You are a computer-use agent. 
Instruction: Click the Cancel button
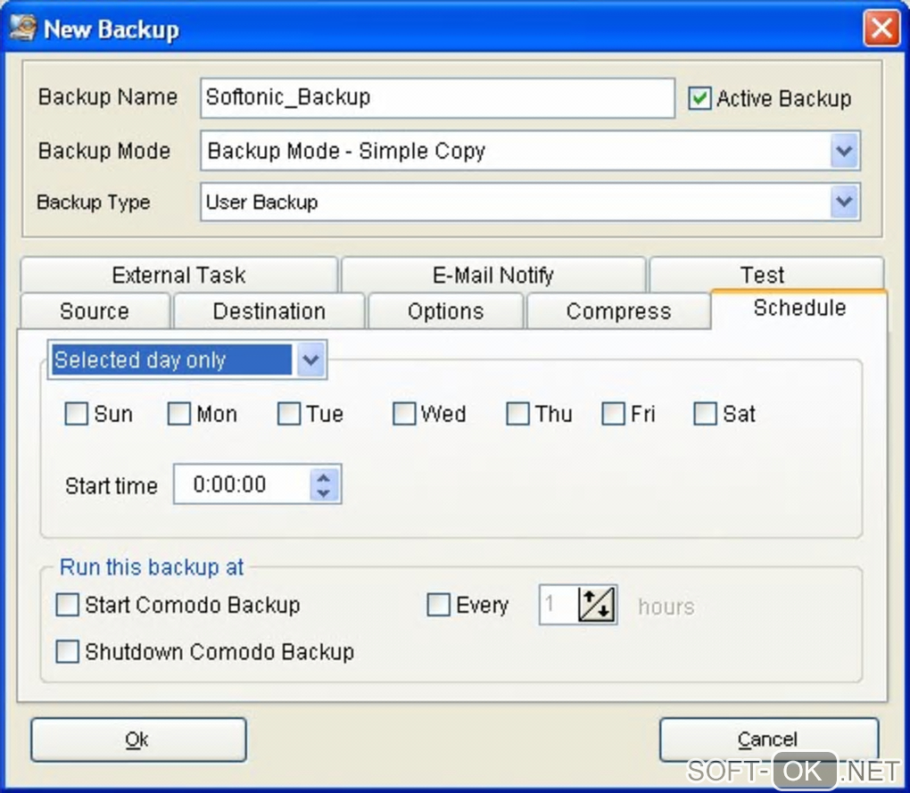(768, 739)
